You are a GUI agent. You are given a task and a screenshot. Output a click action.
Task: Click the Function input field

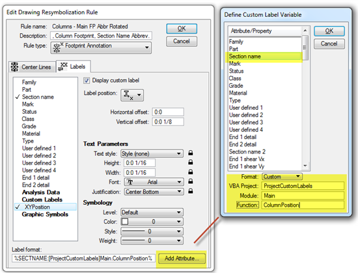(x=303, y=205)
